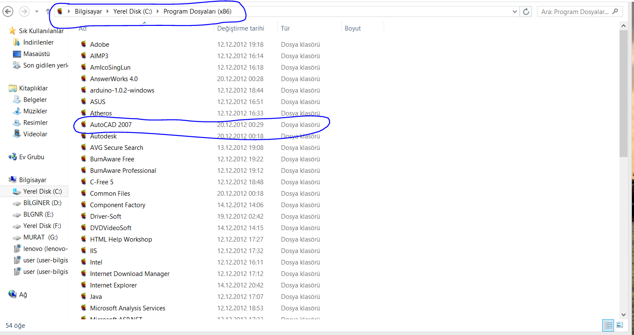
Task: Open the recent locations dropdown arrow
Action: click(x=37, y=11)
